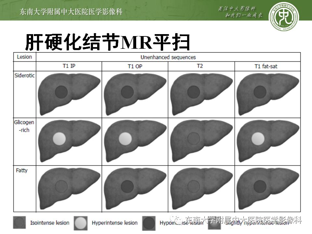The height and width of the screenshot is (234, 312).
Task: Click the 'Siderotic' row label
Action: [24, 75]
